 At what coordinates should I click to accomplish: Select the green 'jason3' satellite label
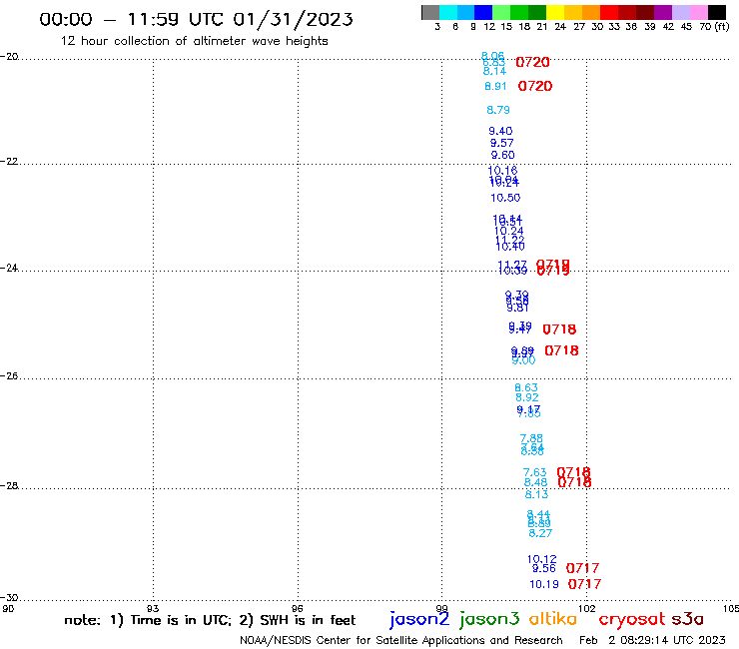pos(489,619)
